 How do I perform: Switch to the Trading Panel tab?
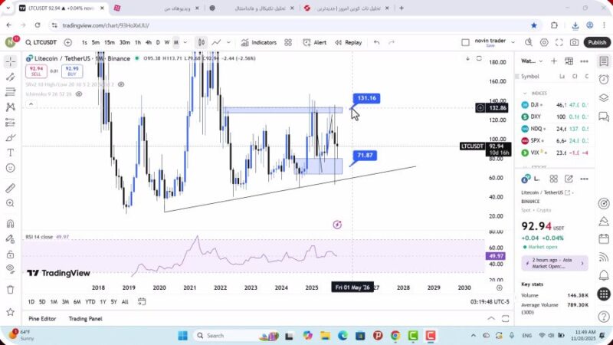pyautogui.click(x=85, y=318)
